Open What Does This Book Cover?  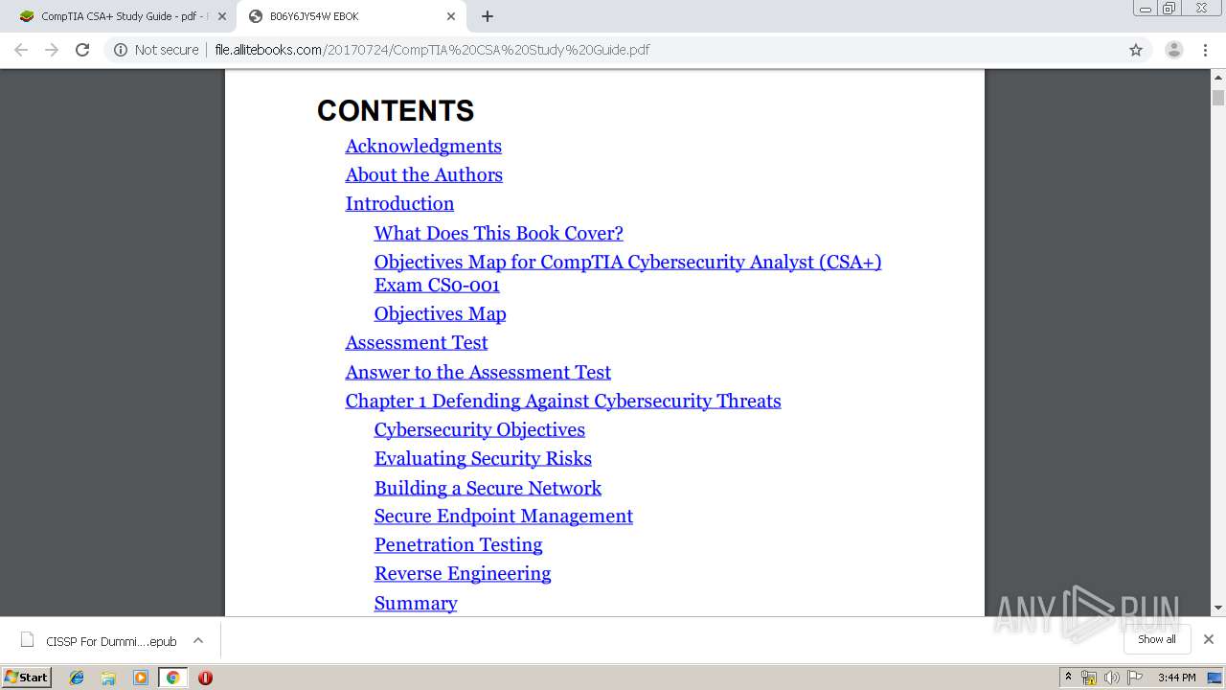pos(498,233)
